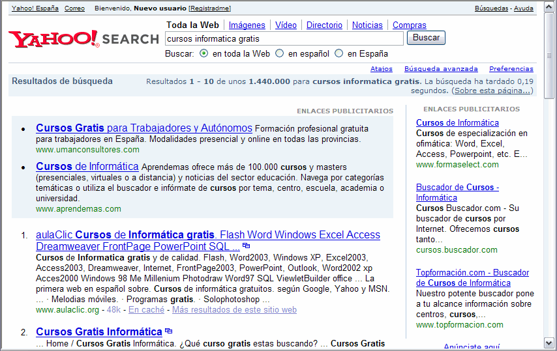Screen dimensions: 557x351
Task: Click the Registradme link
Action: 210,8
